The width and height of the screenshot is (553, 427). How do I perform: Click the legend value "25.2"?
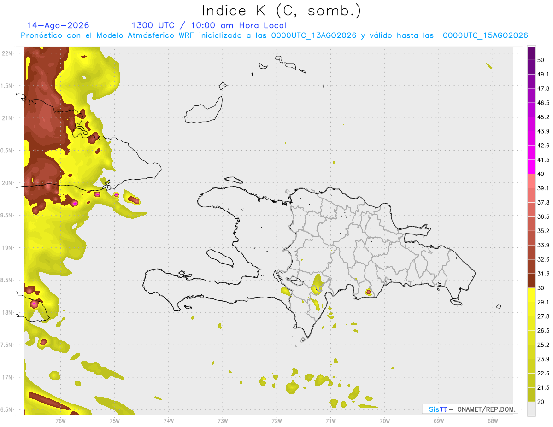pyautogui.click(x=543, y=345)
